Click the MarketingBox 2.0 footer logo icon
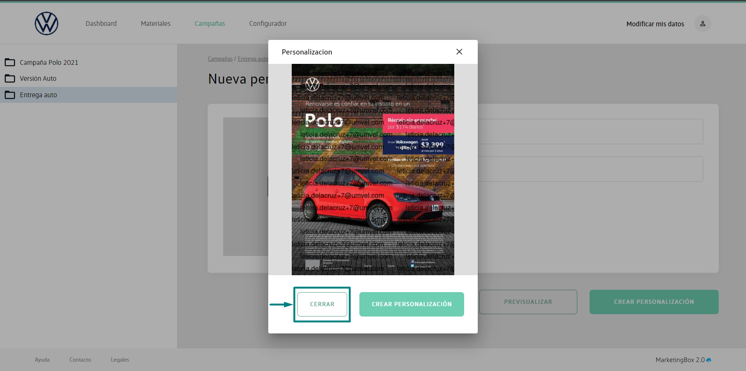The image size is (746, 371). [709, 360]
